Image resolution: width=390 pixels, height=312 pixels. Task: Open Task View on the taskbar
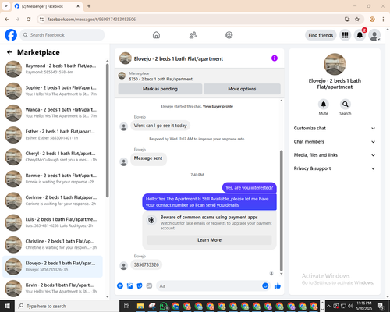[126, 306]
